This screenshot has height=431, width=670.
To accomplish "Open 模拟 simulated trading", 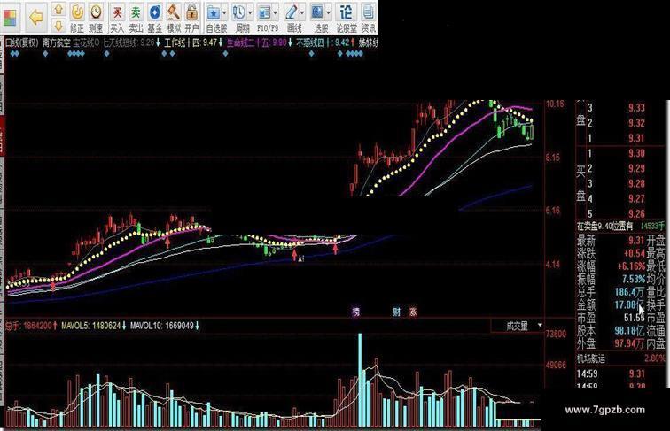I will [x=174, y=18].
